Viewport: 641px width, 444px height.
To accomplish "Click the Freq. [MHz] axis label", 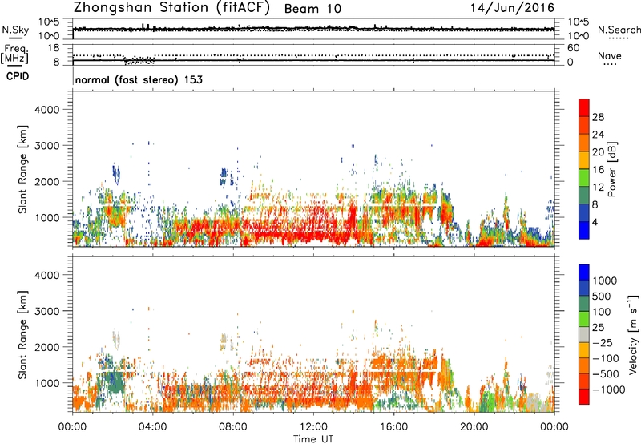I will (x=14, y=54).
